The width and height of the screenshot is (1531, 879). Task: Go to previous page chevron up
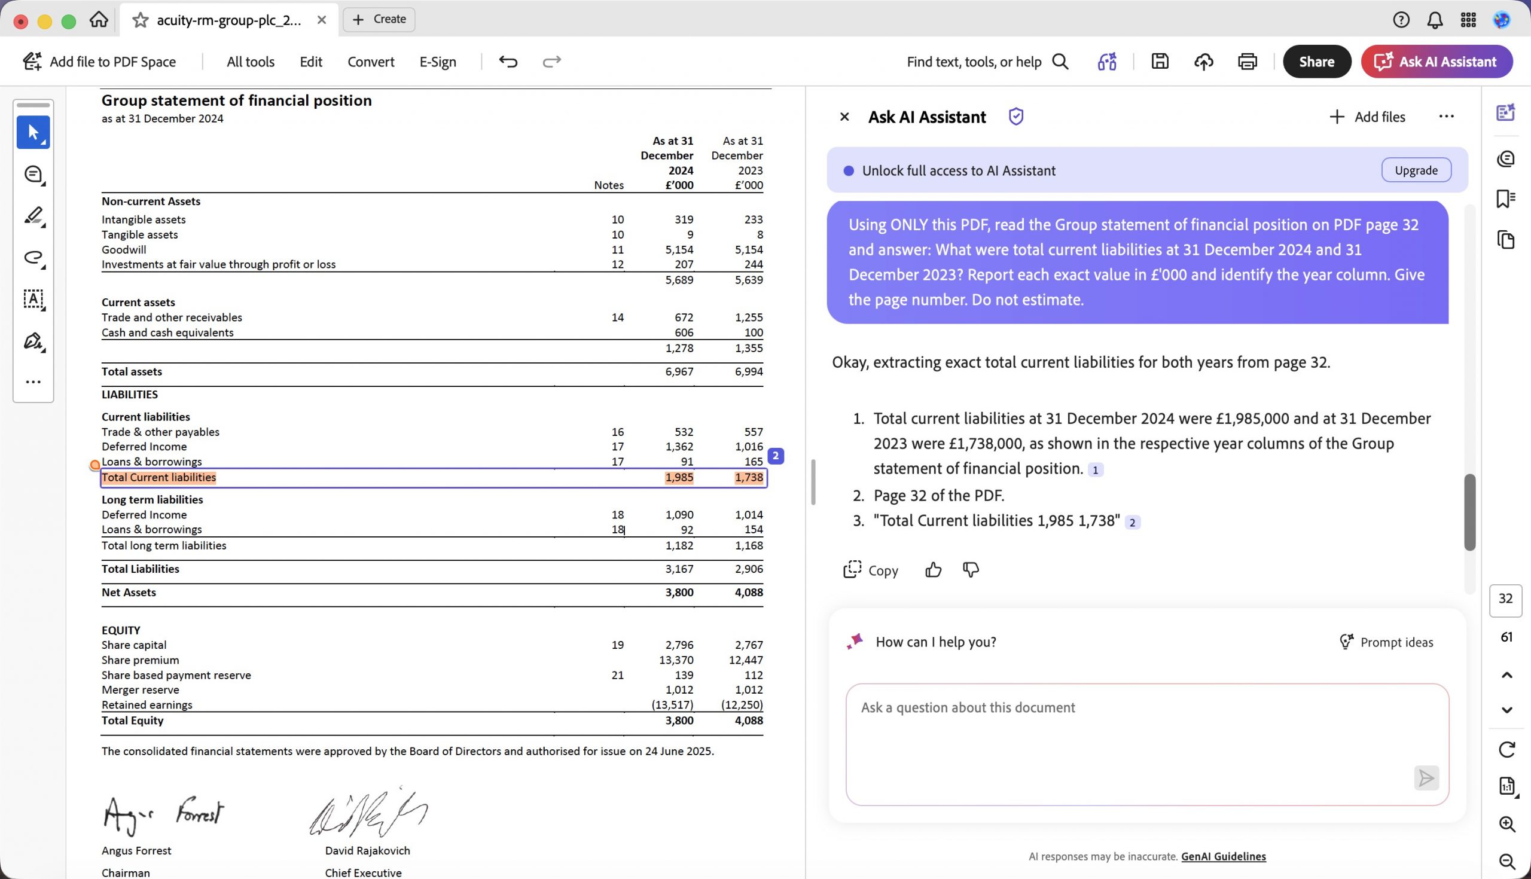click(1506, 675)
